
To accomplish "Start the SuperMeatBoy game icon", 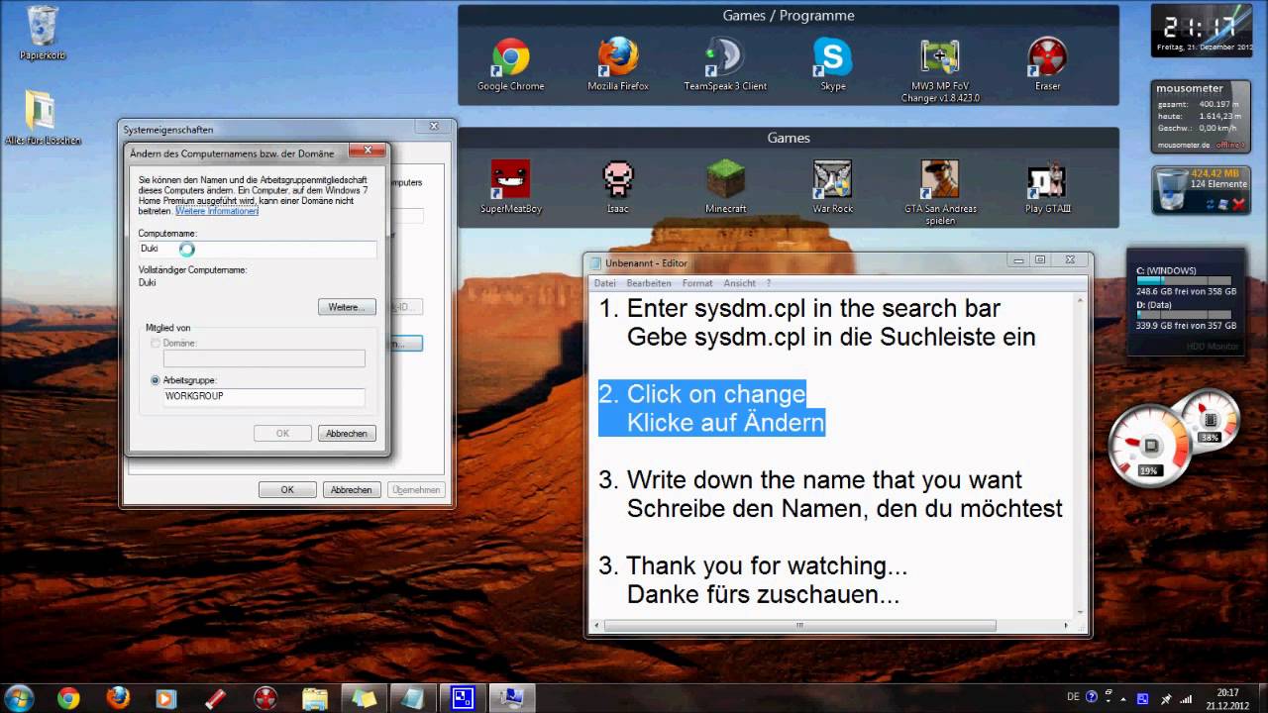I will (510, 187).
